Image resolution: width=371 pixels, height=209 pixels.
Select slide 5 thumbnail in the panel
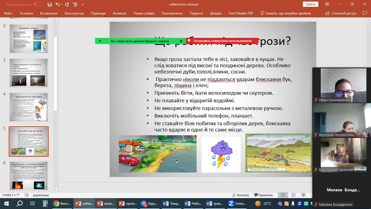[x=29, y=141]
